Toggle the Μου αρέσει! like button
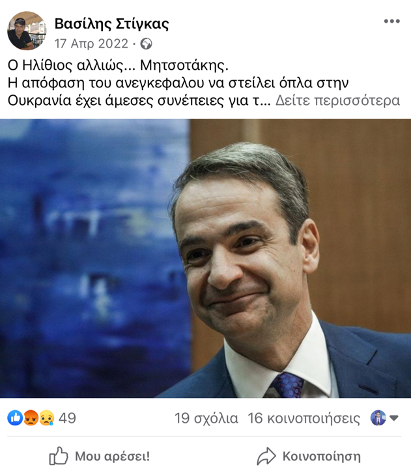 pos(100,456)
